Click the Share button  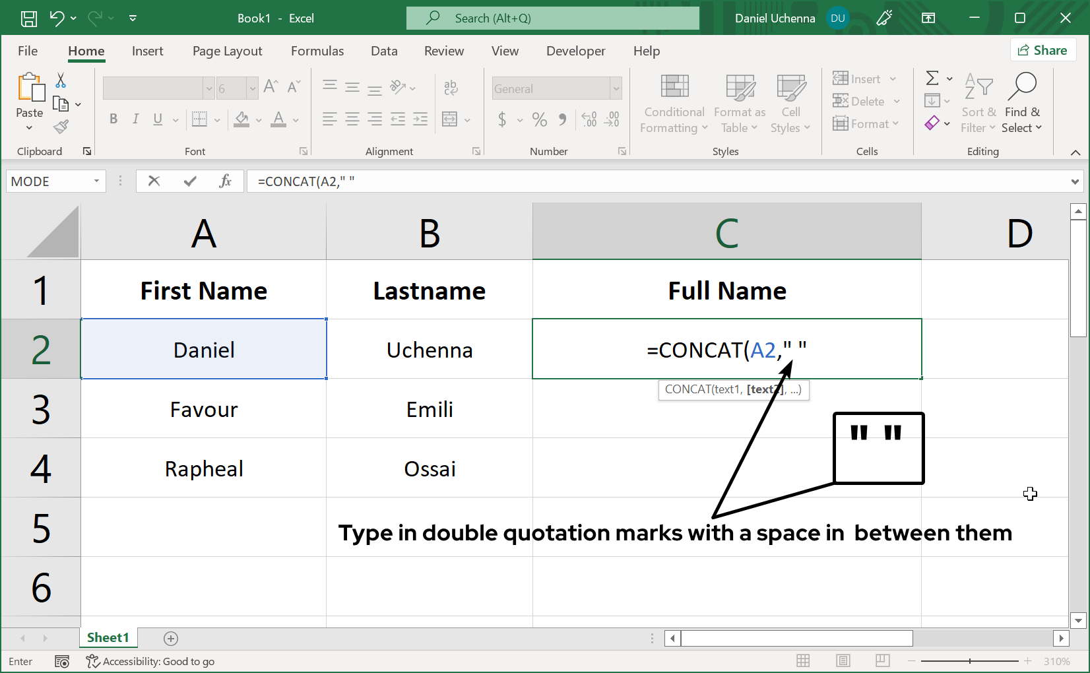click(x=1043, y=49)
